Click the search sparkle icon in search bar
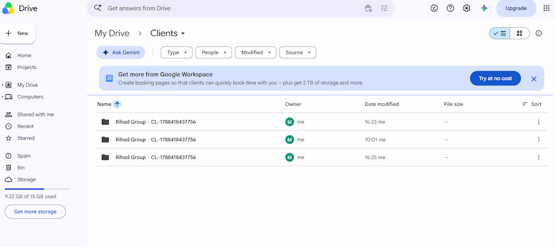 tap(98, 8)
